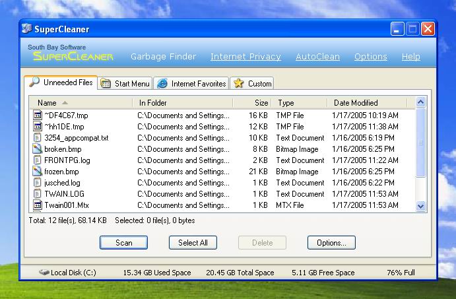The width and height of the screenshot is (456, 299).
Task: Click the Start Menu tab icon
Action: coord(106,84)
